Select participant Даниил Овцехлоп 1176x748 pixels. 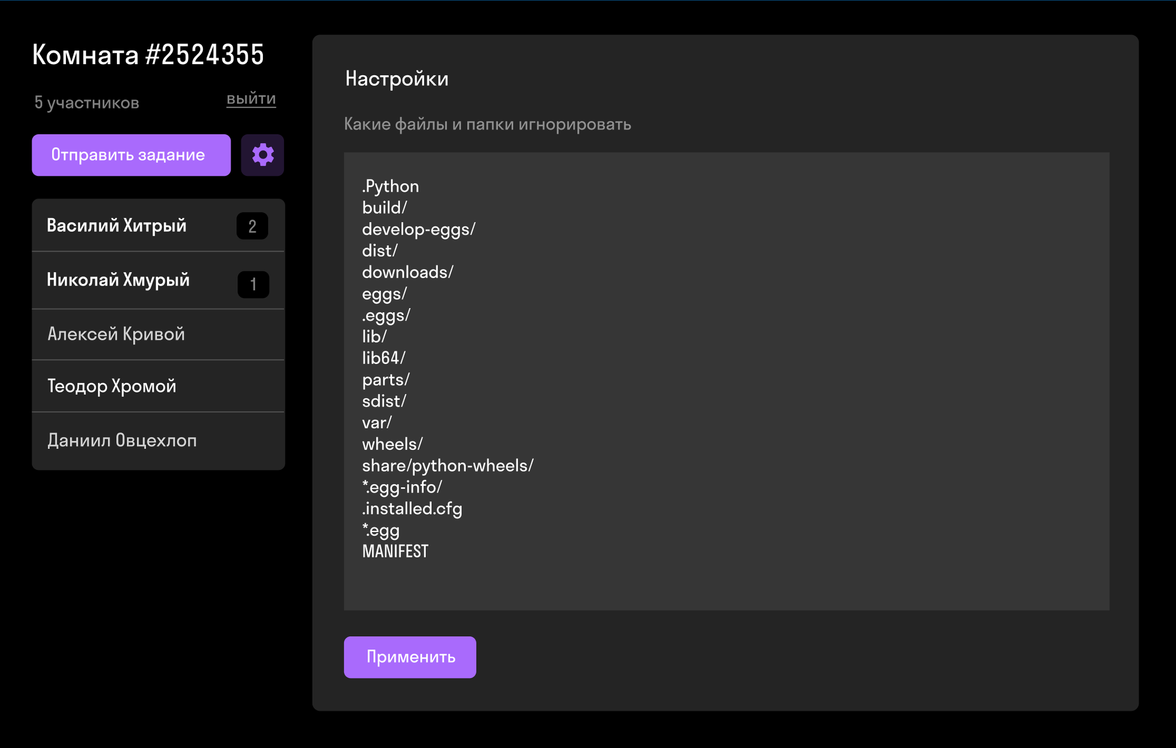pyautogui.click(x=158, y=440)
